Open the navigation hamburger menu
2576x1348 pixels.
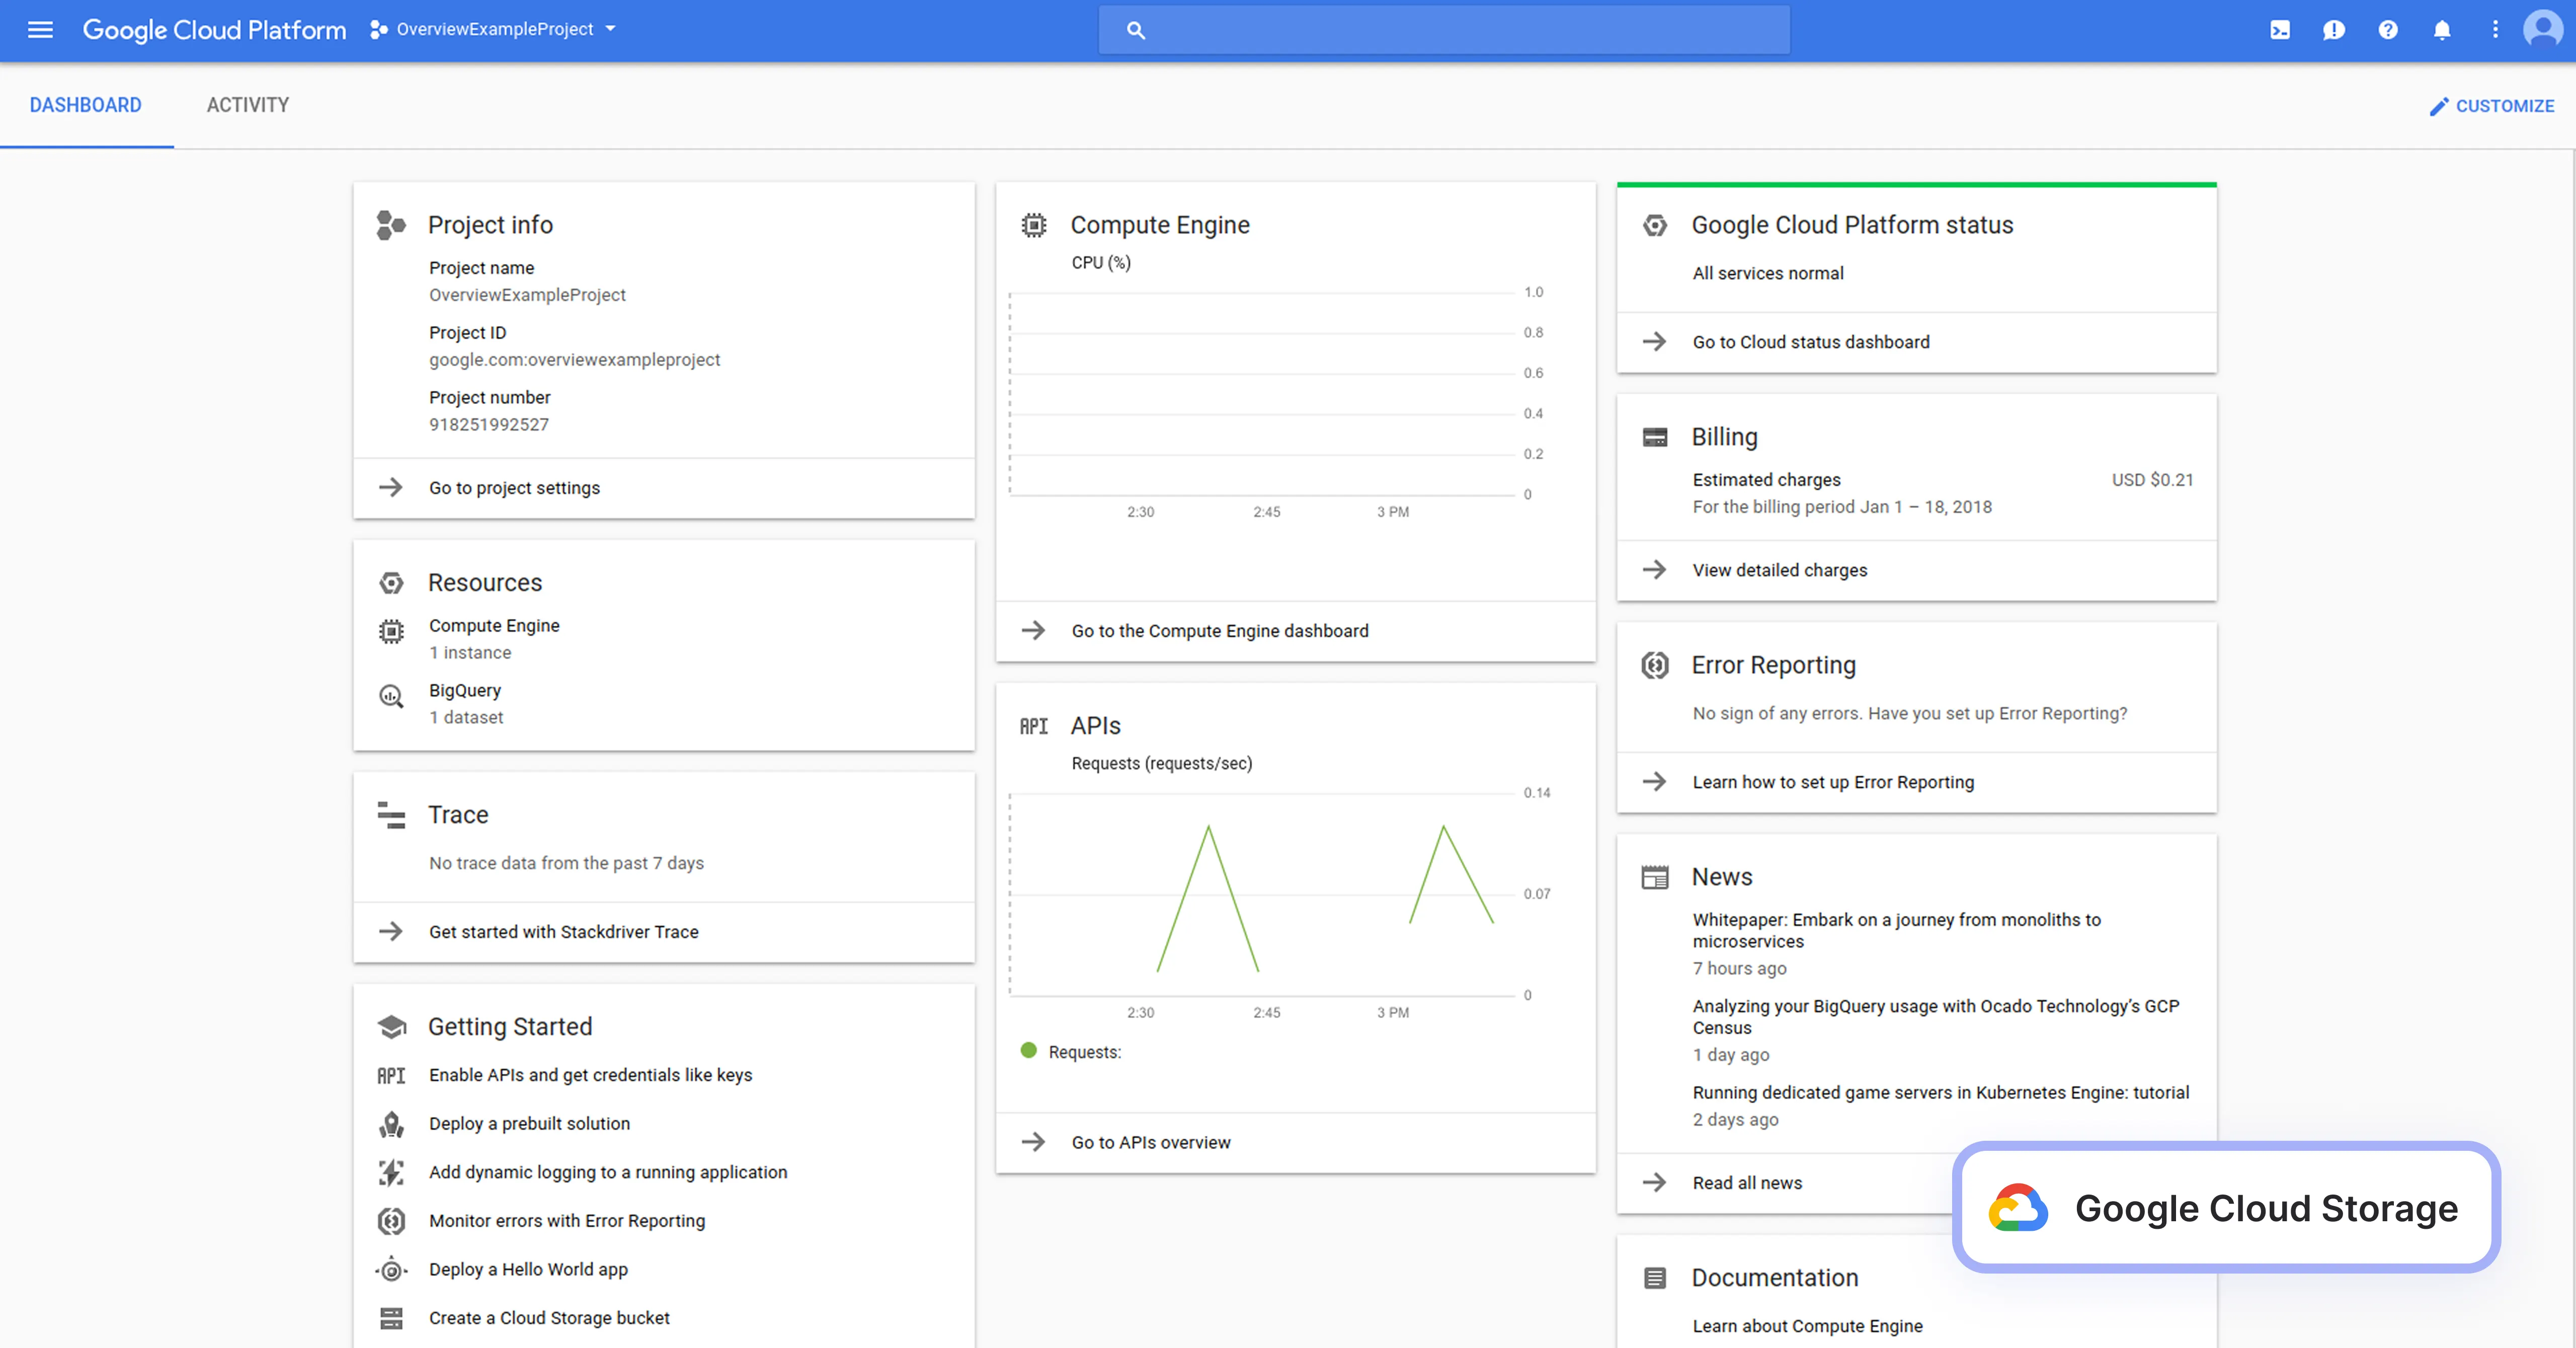point(40,29)
